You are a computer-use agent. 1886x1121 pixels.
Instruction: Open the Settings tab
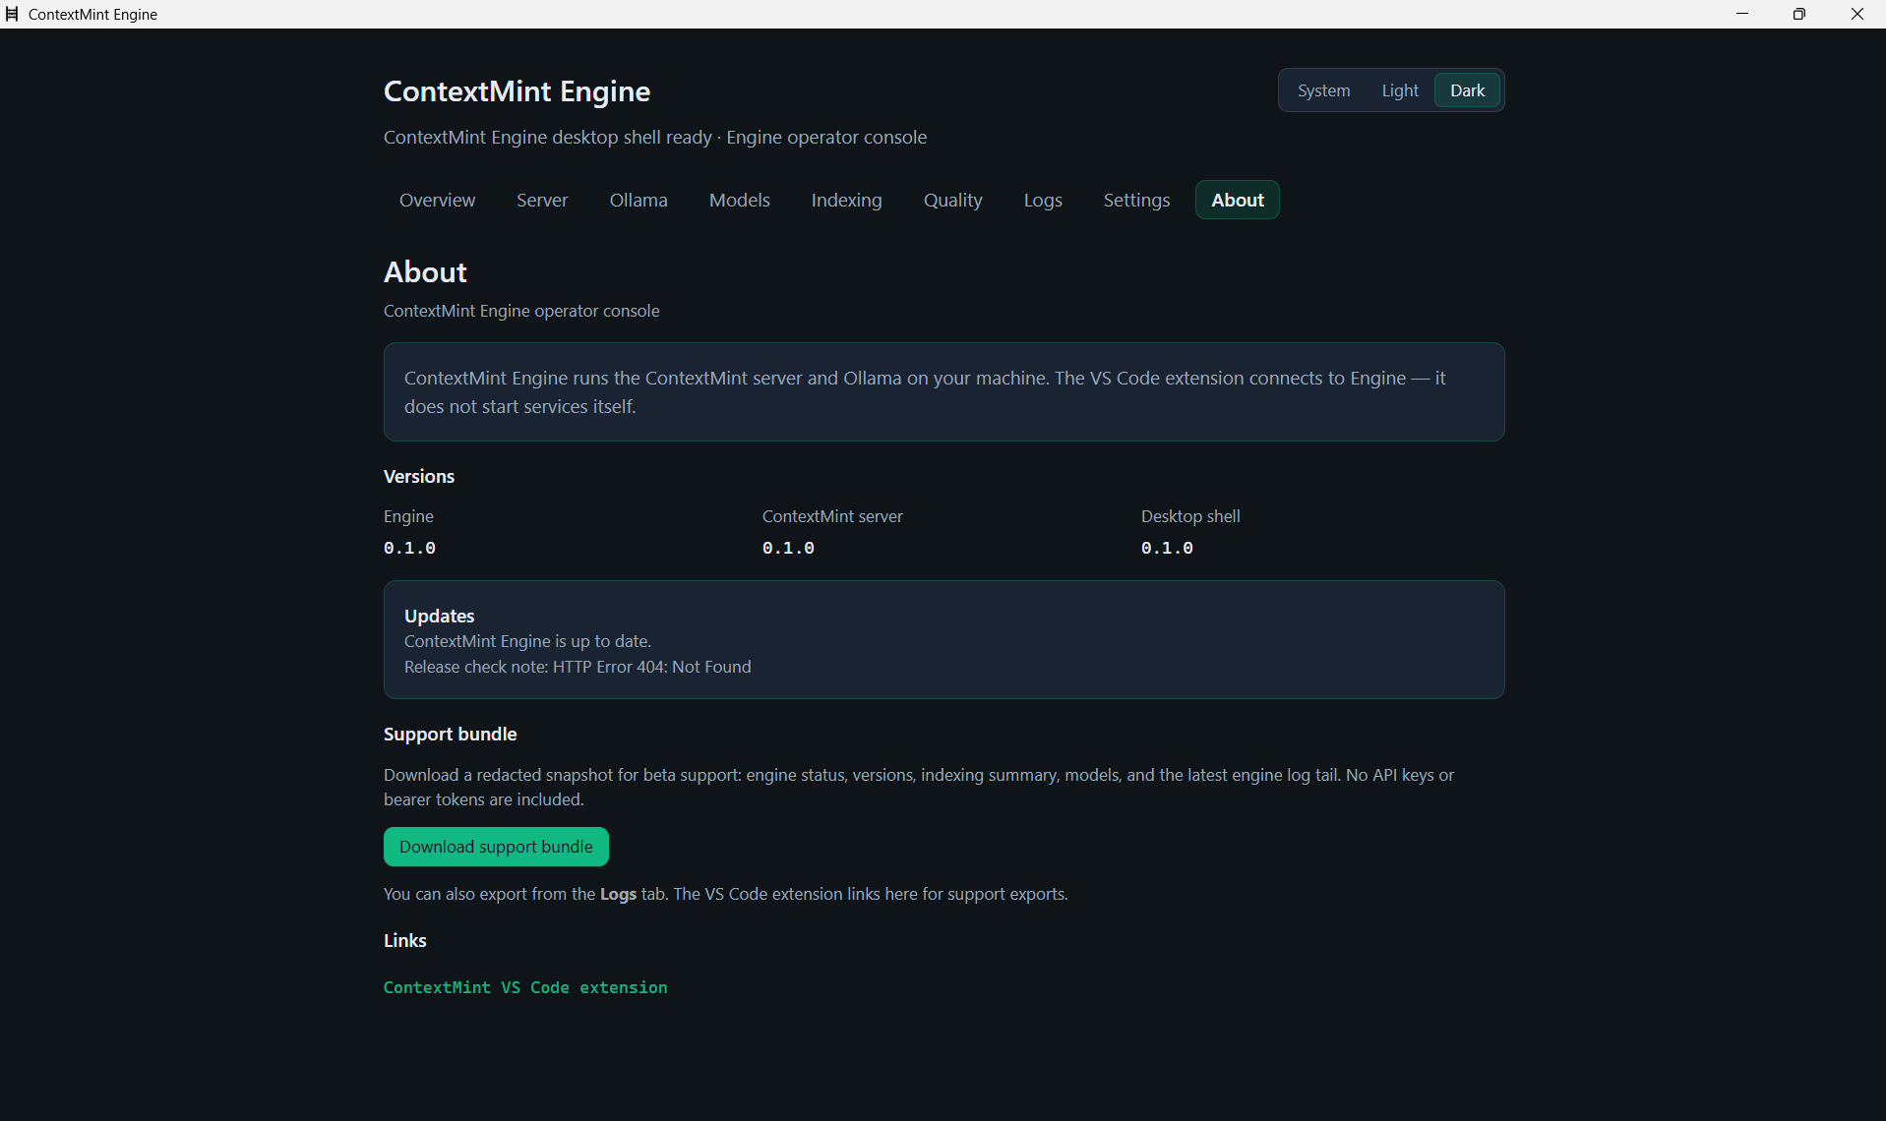pyautogui.click(x=1136, y=200)
